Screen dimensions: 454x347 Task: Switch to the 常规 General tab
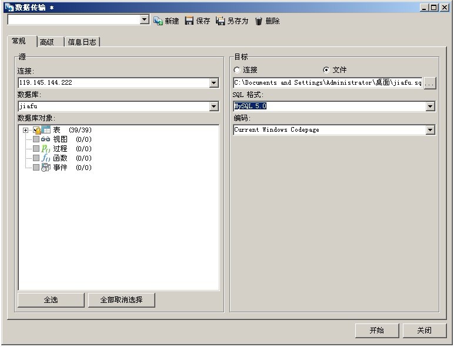tap(22, 41)
